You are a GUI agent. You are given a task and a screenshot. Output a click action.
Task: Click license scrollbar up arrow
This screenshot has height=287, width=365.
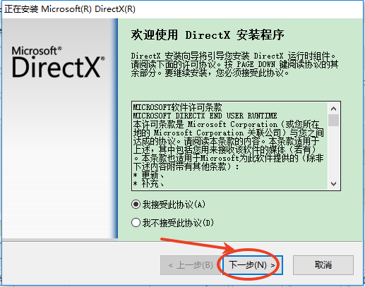pos(333,109)
